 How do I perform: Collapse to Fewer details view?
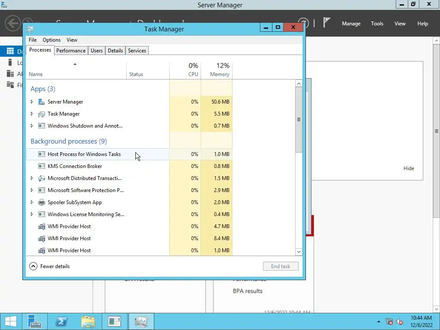[49, 266]
